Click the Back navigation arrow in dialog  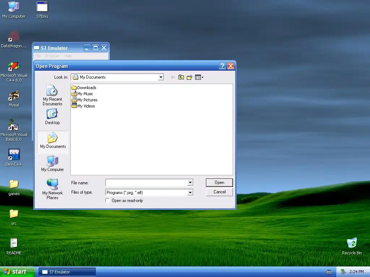click(x=173, y=77)
